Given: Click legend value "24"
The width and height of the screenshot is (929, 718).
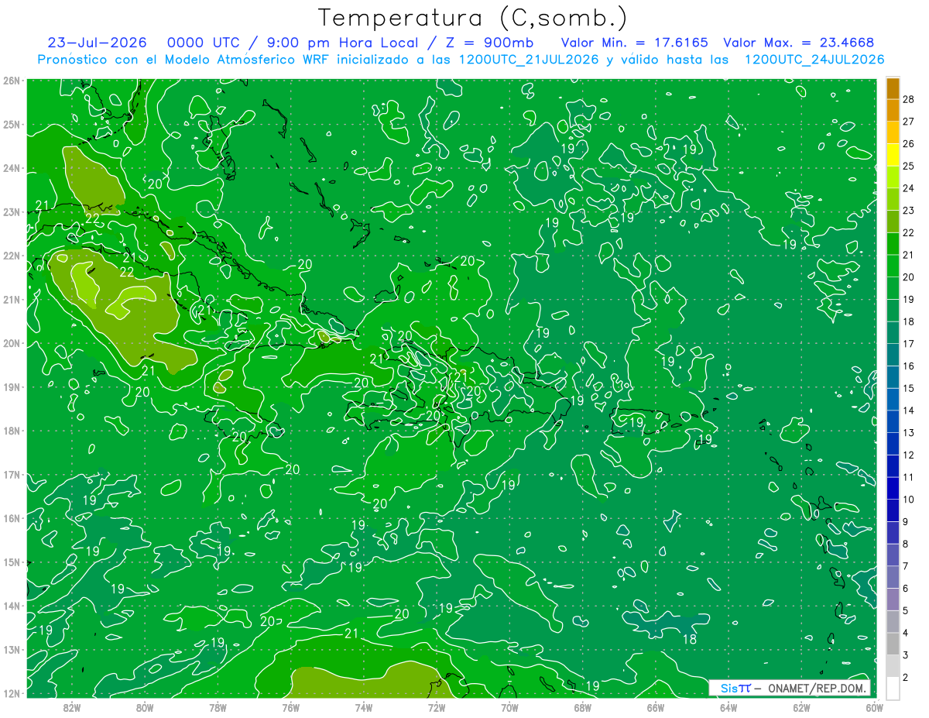Looking at the screenshot, I should (x=908, y=188).
